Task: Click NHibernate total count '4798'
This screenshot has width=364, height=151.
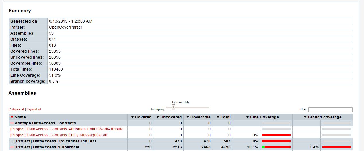Action: [226, 147]
